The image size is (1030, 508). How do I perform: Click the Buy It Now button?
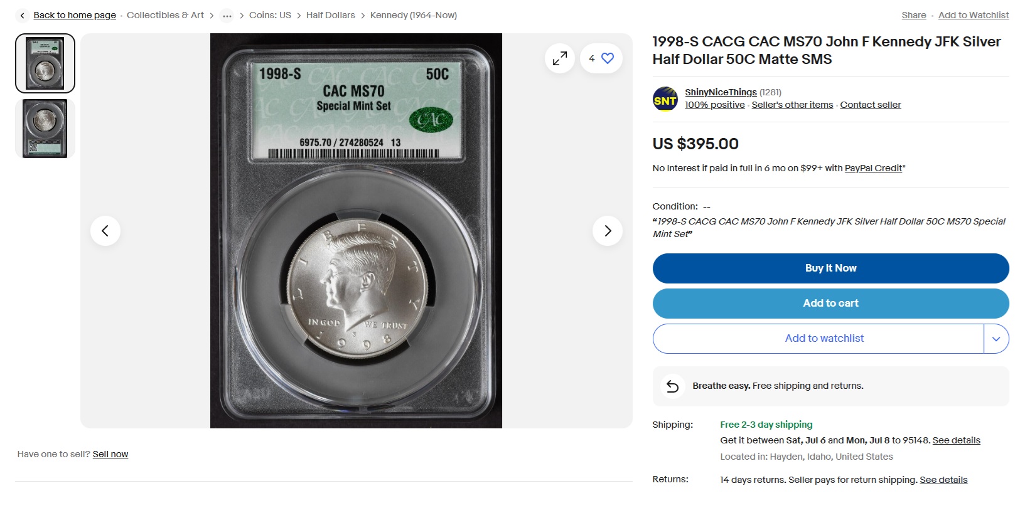point(830,268)
